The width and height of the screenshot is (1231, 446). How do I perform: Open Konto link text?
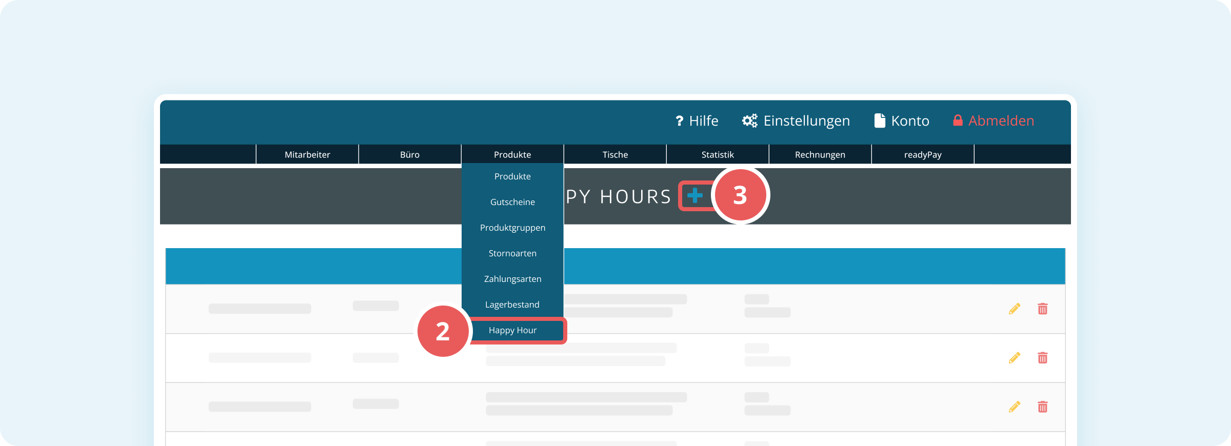click(910, 121)
